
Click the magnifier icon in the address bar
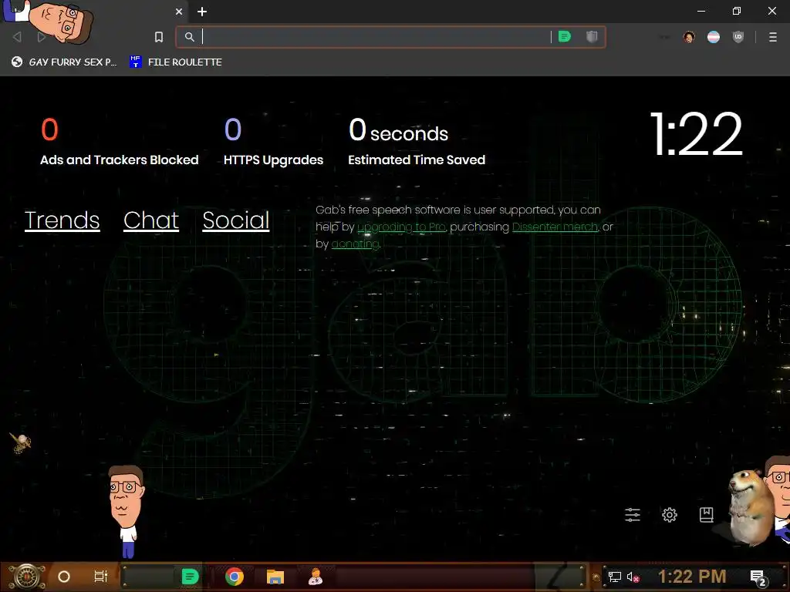coord(190,37)
